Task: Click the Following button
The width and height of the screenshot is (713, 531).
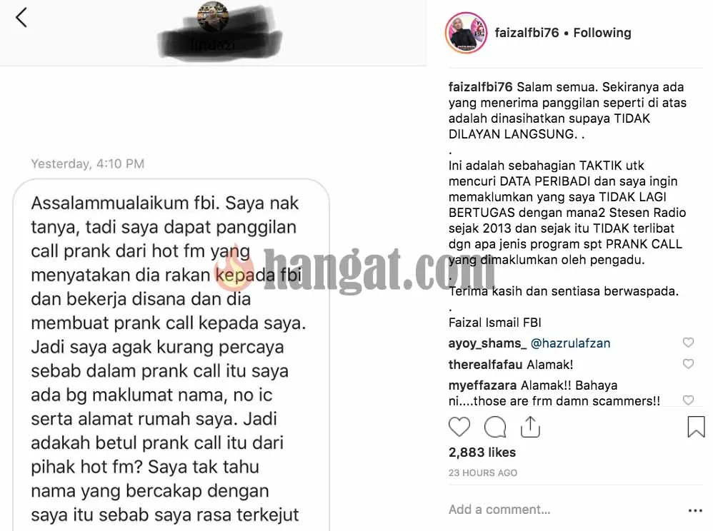Action: [602, 33]
